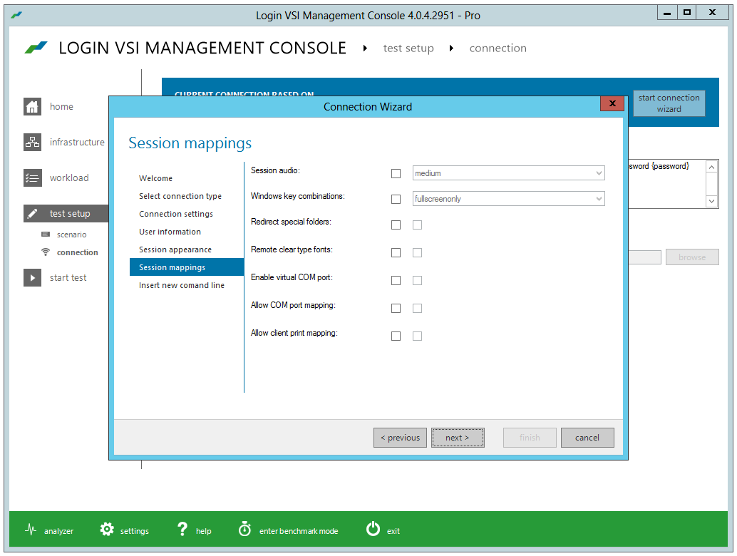Open the infrastructure section label

(77, 142)
